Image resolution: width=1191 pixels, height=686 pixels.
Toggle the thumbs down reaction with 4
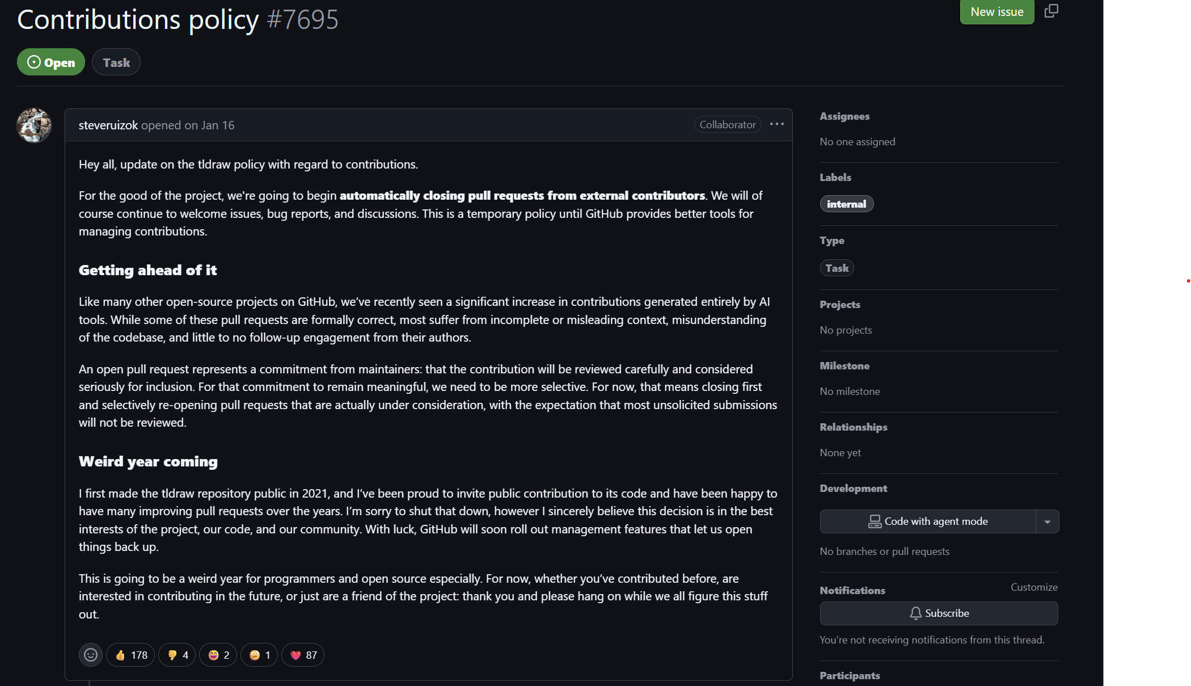177,655
